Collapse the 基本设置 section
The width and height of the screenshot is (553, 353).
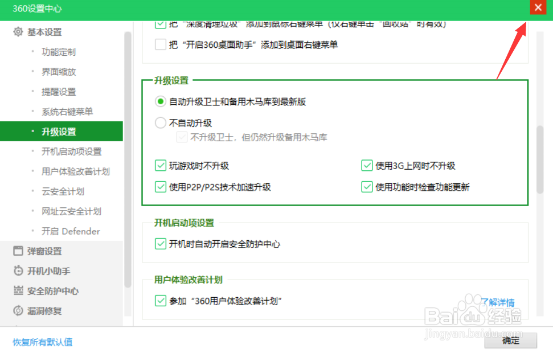click(44, 32)
